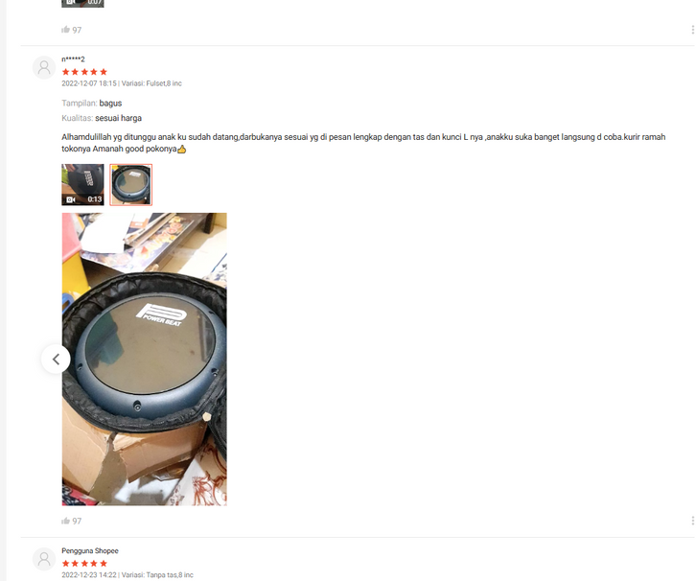Viewport: 696px width, 581px height.
Task: Open the 0:07 video thumbnail at top
Action: point(82,4)
